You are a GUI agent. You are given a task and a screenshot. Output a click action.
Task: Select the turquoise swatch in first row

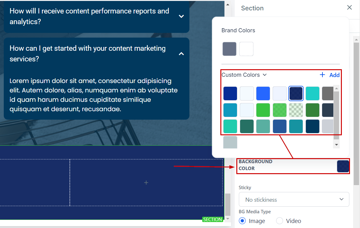312,94
